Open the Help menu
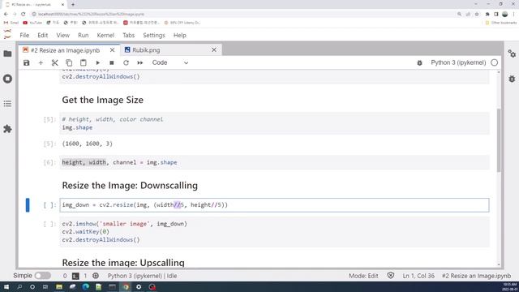Screen dimensions: 519x292 [x=180, y=35]
